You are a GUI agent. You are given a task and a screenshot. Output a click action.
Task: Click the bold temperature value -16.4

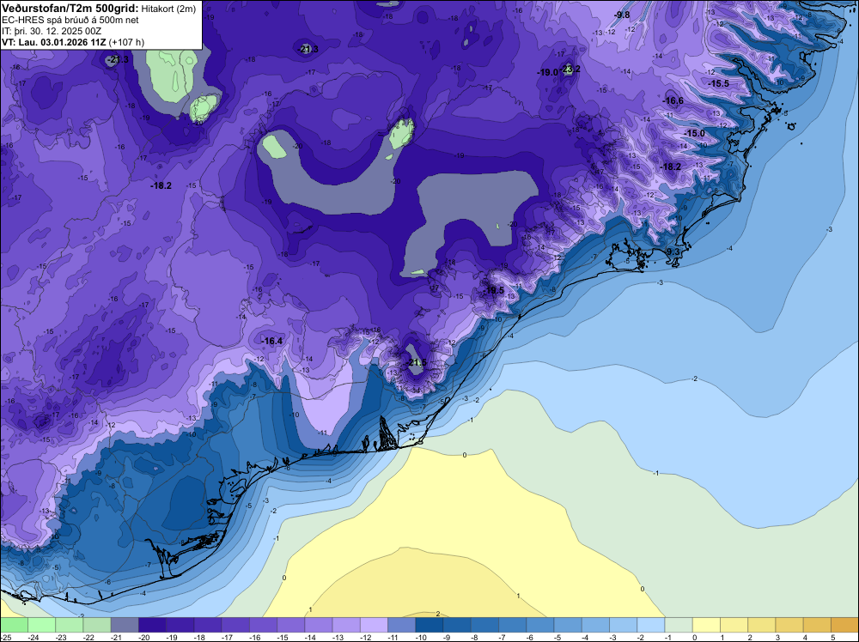271,341
